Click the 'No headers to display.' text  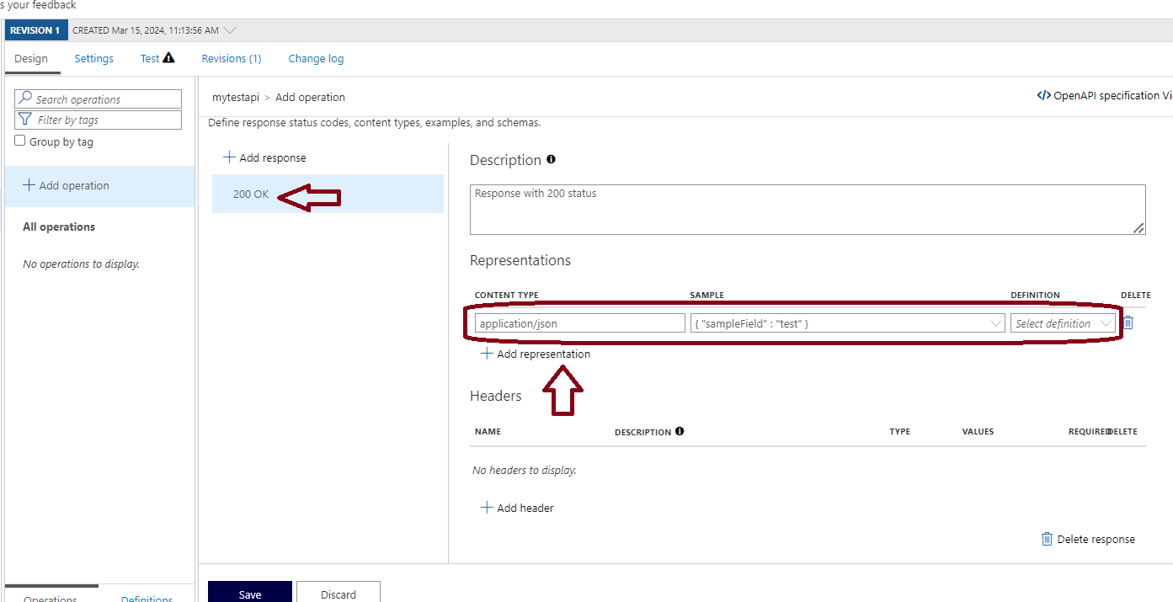pyautogui.click(x=525, y=470)
